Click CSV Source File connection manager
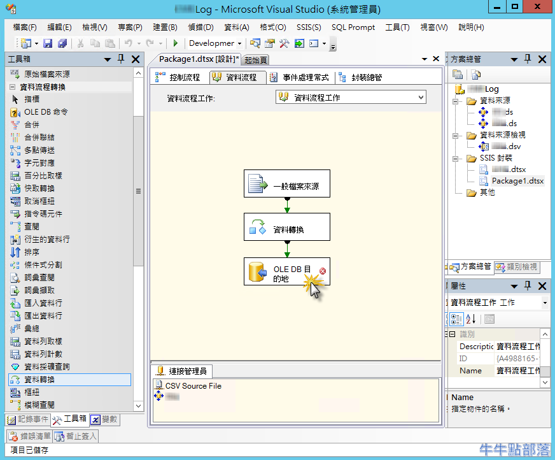This screenshot has width=555, height=460. pyautogui.click(x=192, y=385)
